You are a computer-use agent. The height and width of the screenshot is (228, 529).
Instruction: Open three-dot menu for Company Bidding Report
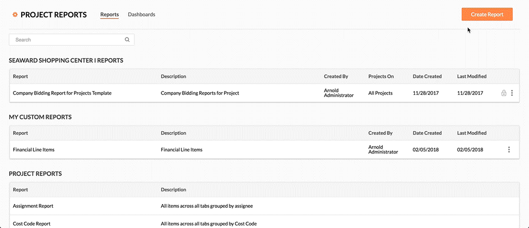pyautogui.click(x=512, y=93)
